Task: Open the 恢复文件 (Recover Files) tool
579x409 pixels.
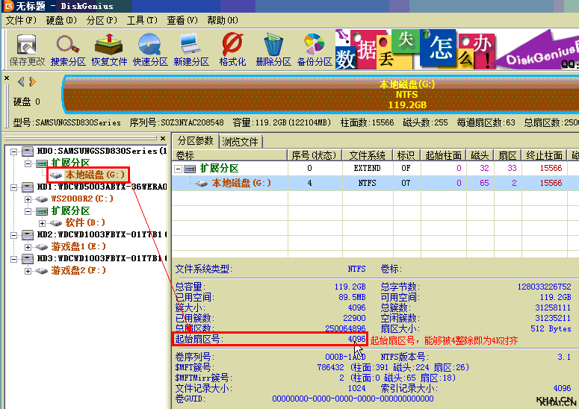Action: tap(109, 49)
